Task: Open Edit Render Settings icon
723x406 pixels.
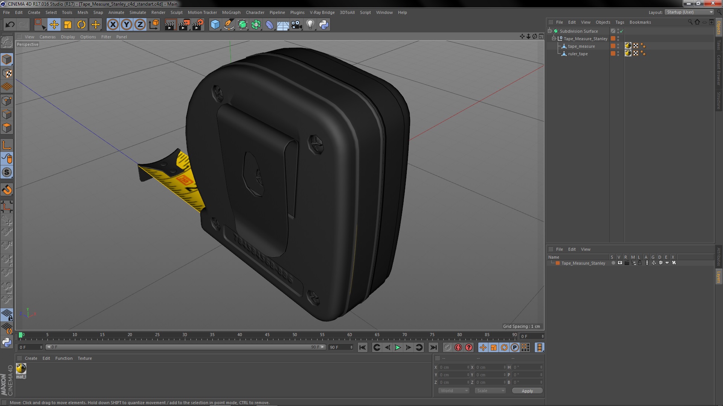Action: tap(198, 25)
